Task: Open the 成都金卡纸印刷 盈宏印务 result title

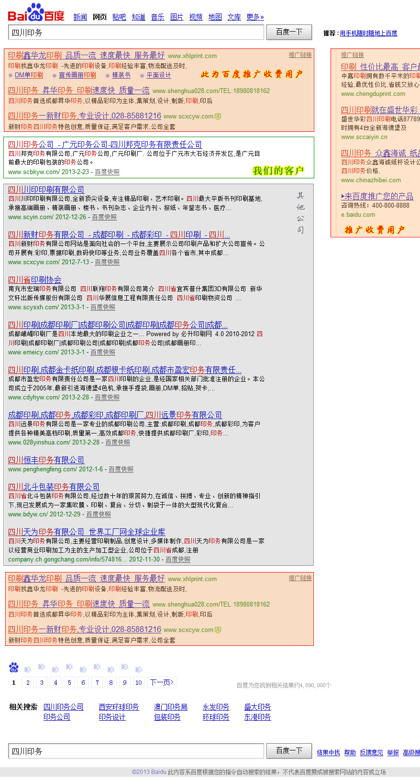Action: 125,370
